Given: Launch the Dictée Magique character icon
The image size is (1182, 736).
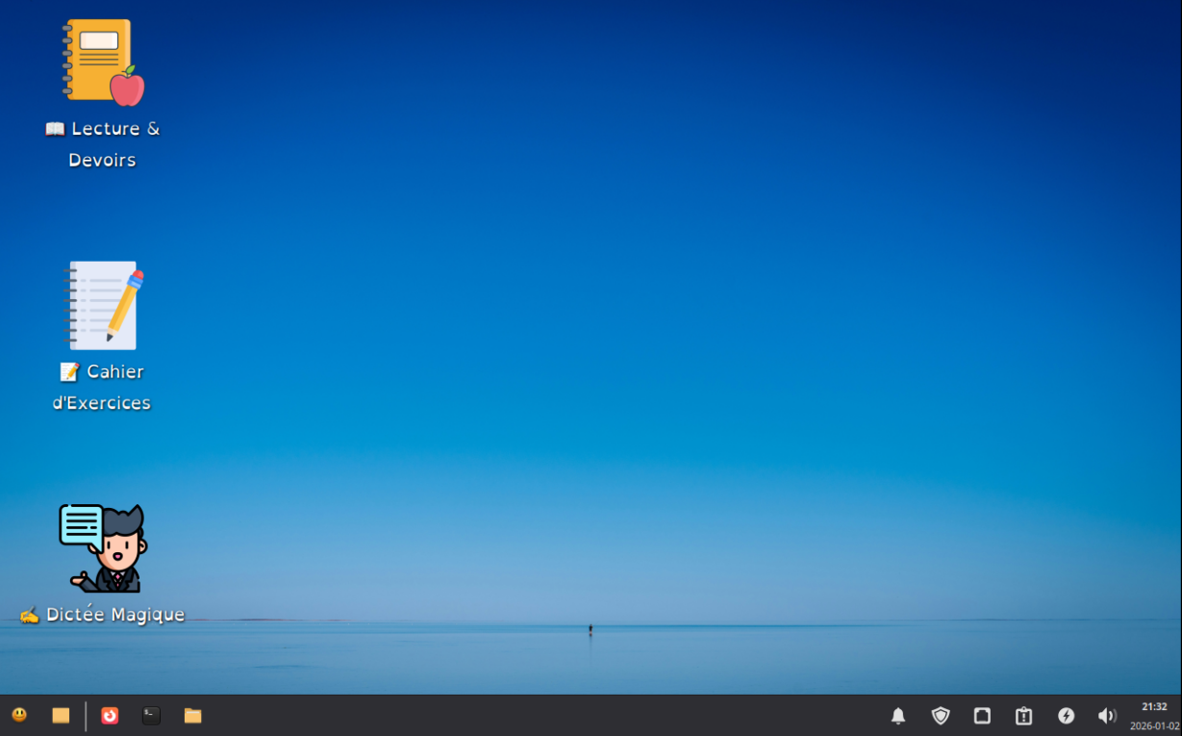Looking at the screenshot, I should (x=104, y=547).
